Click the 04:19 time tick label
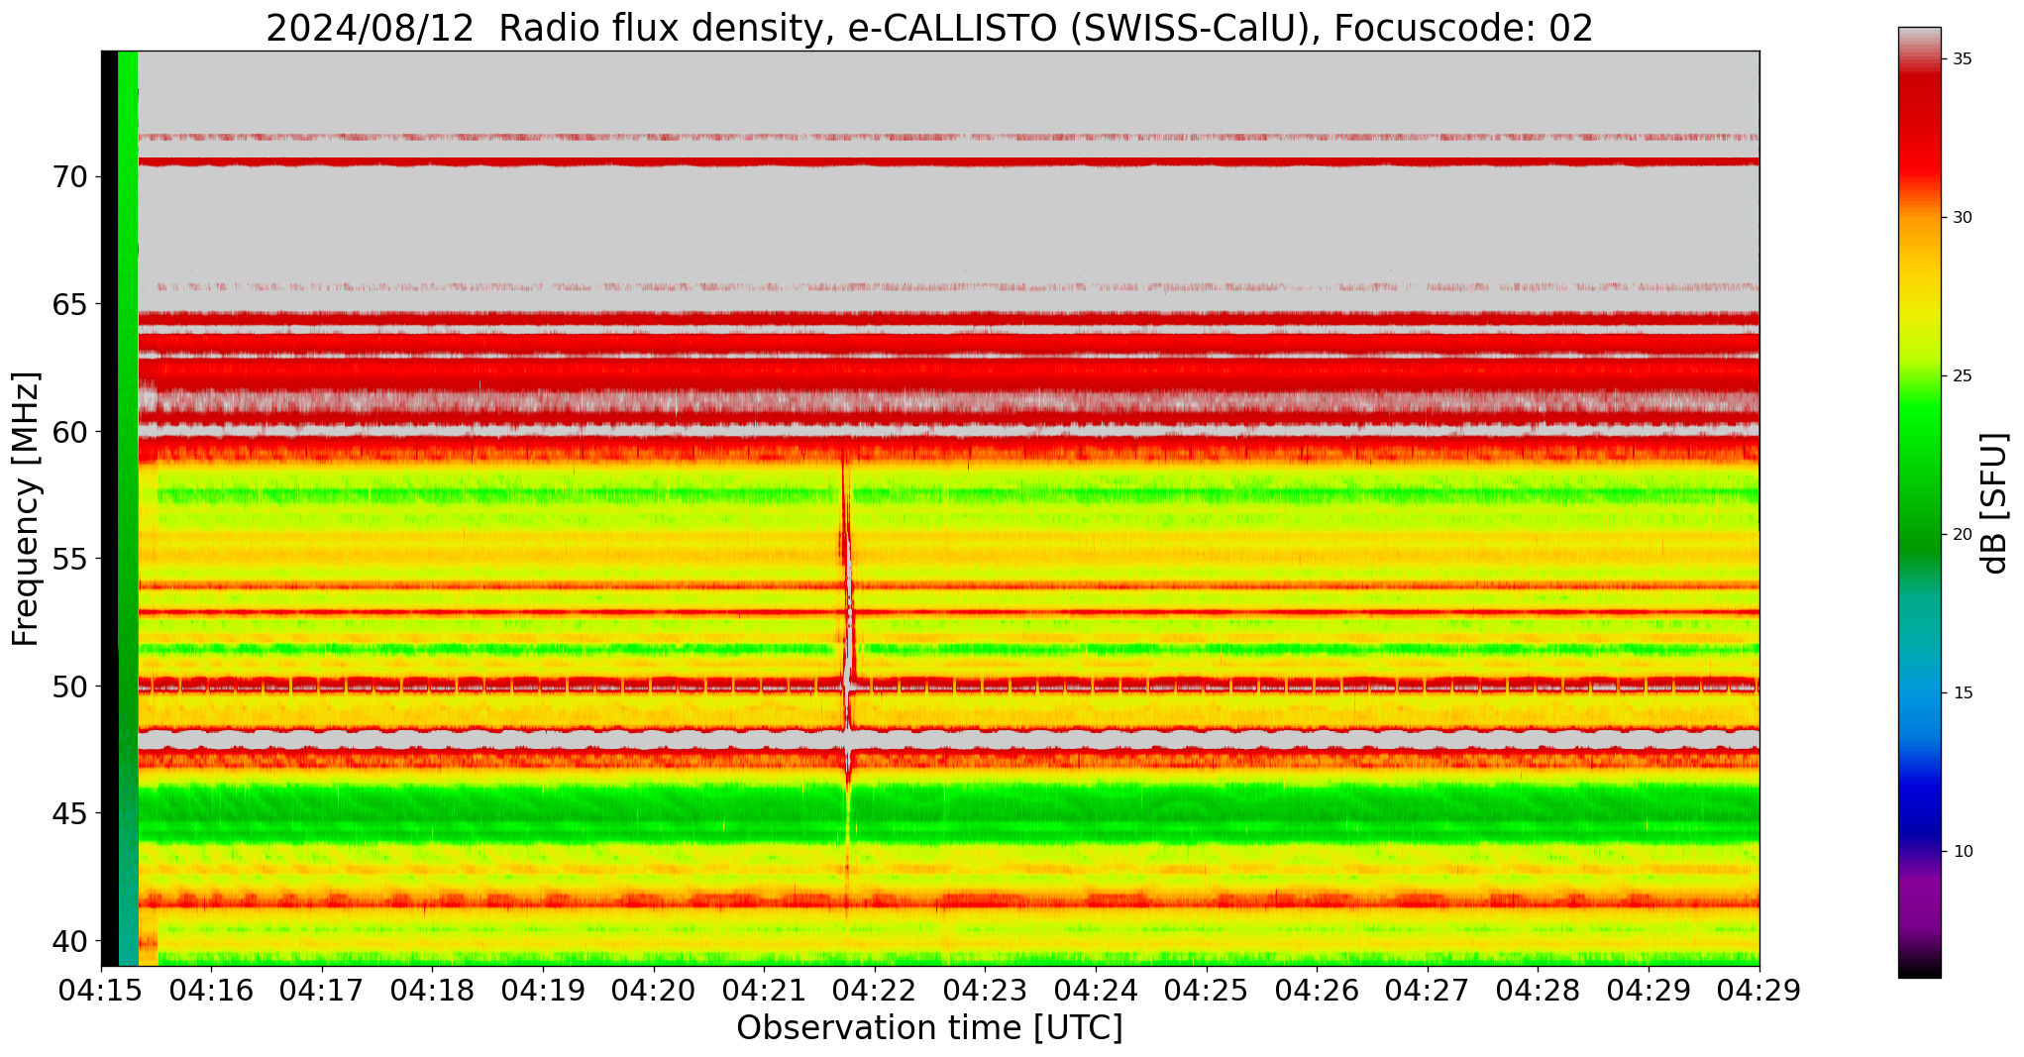2024x1057 pixels. pyautogui.click(x=543, y=990)
